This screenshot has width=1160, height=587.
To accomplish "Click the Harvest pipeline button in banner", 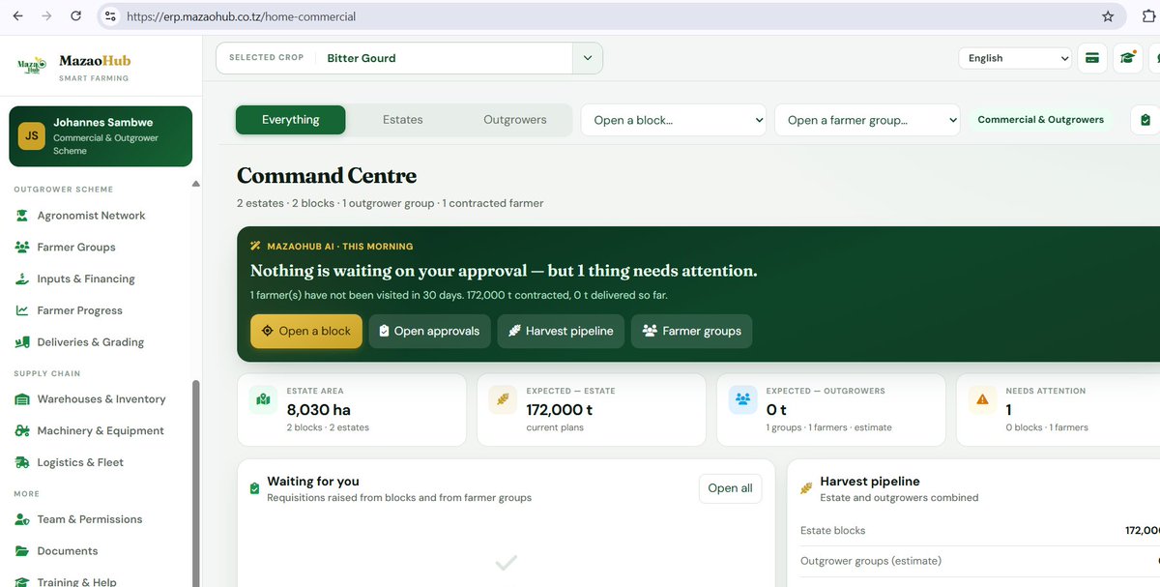I will point(561,331).
